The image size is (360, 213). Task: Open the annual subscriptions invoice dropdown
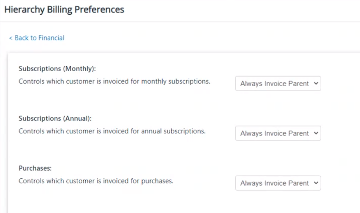(278, 133)
